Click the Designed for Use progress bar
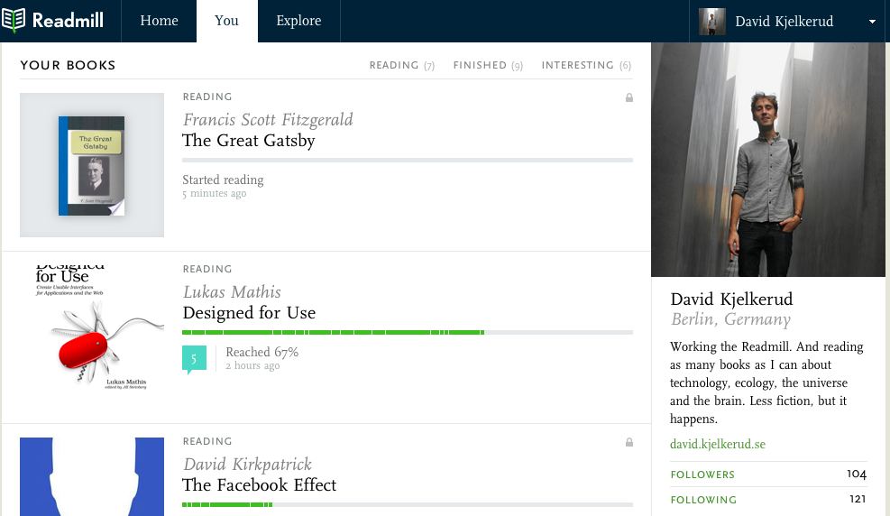Image resolution: width=890 pixels, height=516 pixels. 408,333
